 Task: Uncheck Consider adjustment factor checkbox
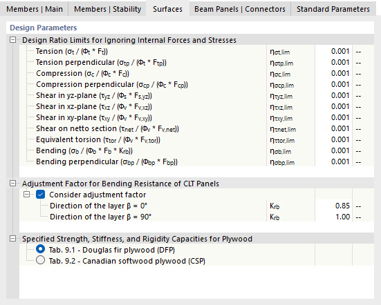tap(40, 195)
